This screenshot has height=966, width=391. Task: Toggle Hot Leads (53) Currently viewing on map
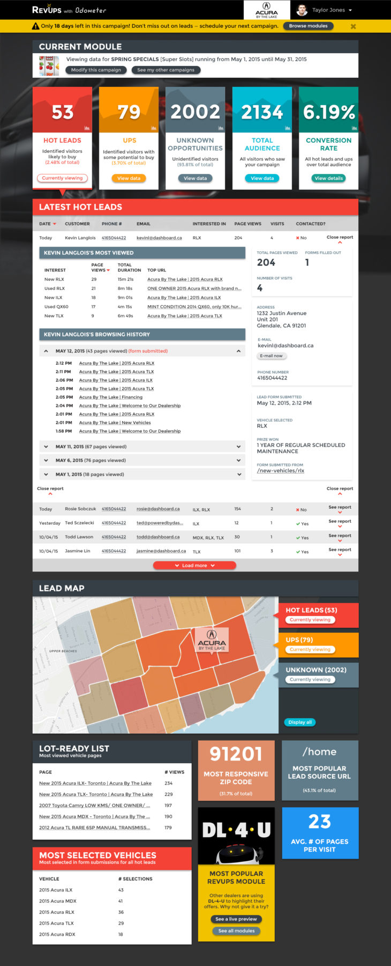click(310, 620)
